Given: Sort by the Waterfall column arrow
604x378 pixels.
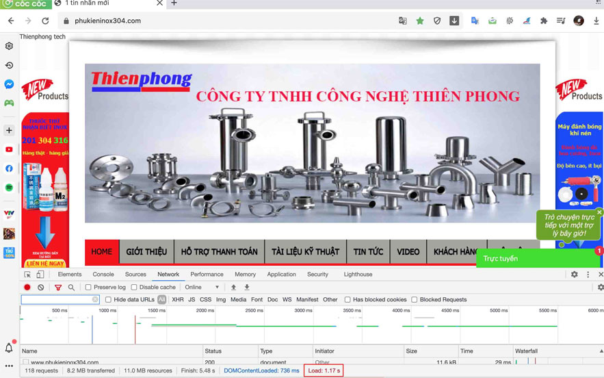Looking at the screenshot, I should pyautogui.click(x=601, y=351).
